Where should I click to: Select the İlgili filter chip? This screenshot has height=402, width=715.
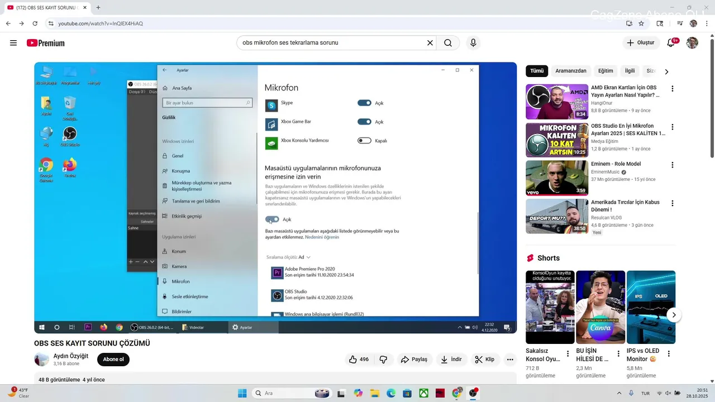click(630, 71)
